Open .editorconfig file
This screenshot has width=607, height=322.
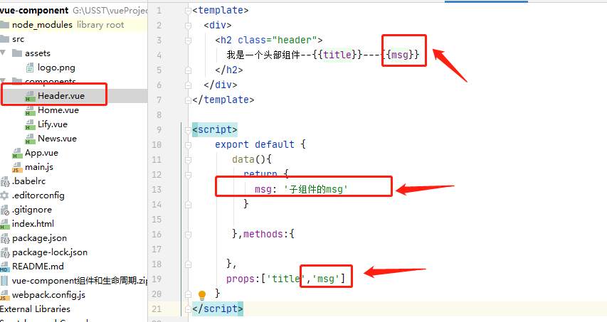coord(38,195)
